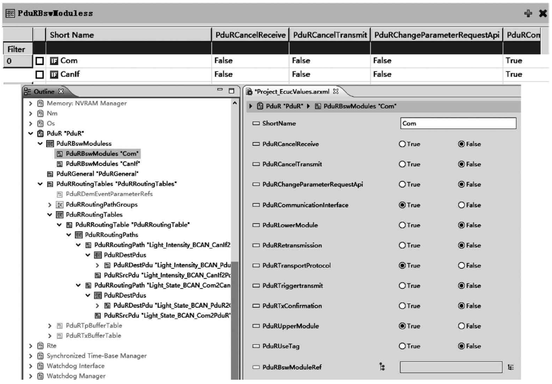The image size is (552, 384).
Task: Click the PduRCancelTransmit column header
Action: (x=330, y=35)
